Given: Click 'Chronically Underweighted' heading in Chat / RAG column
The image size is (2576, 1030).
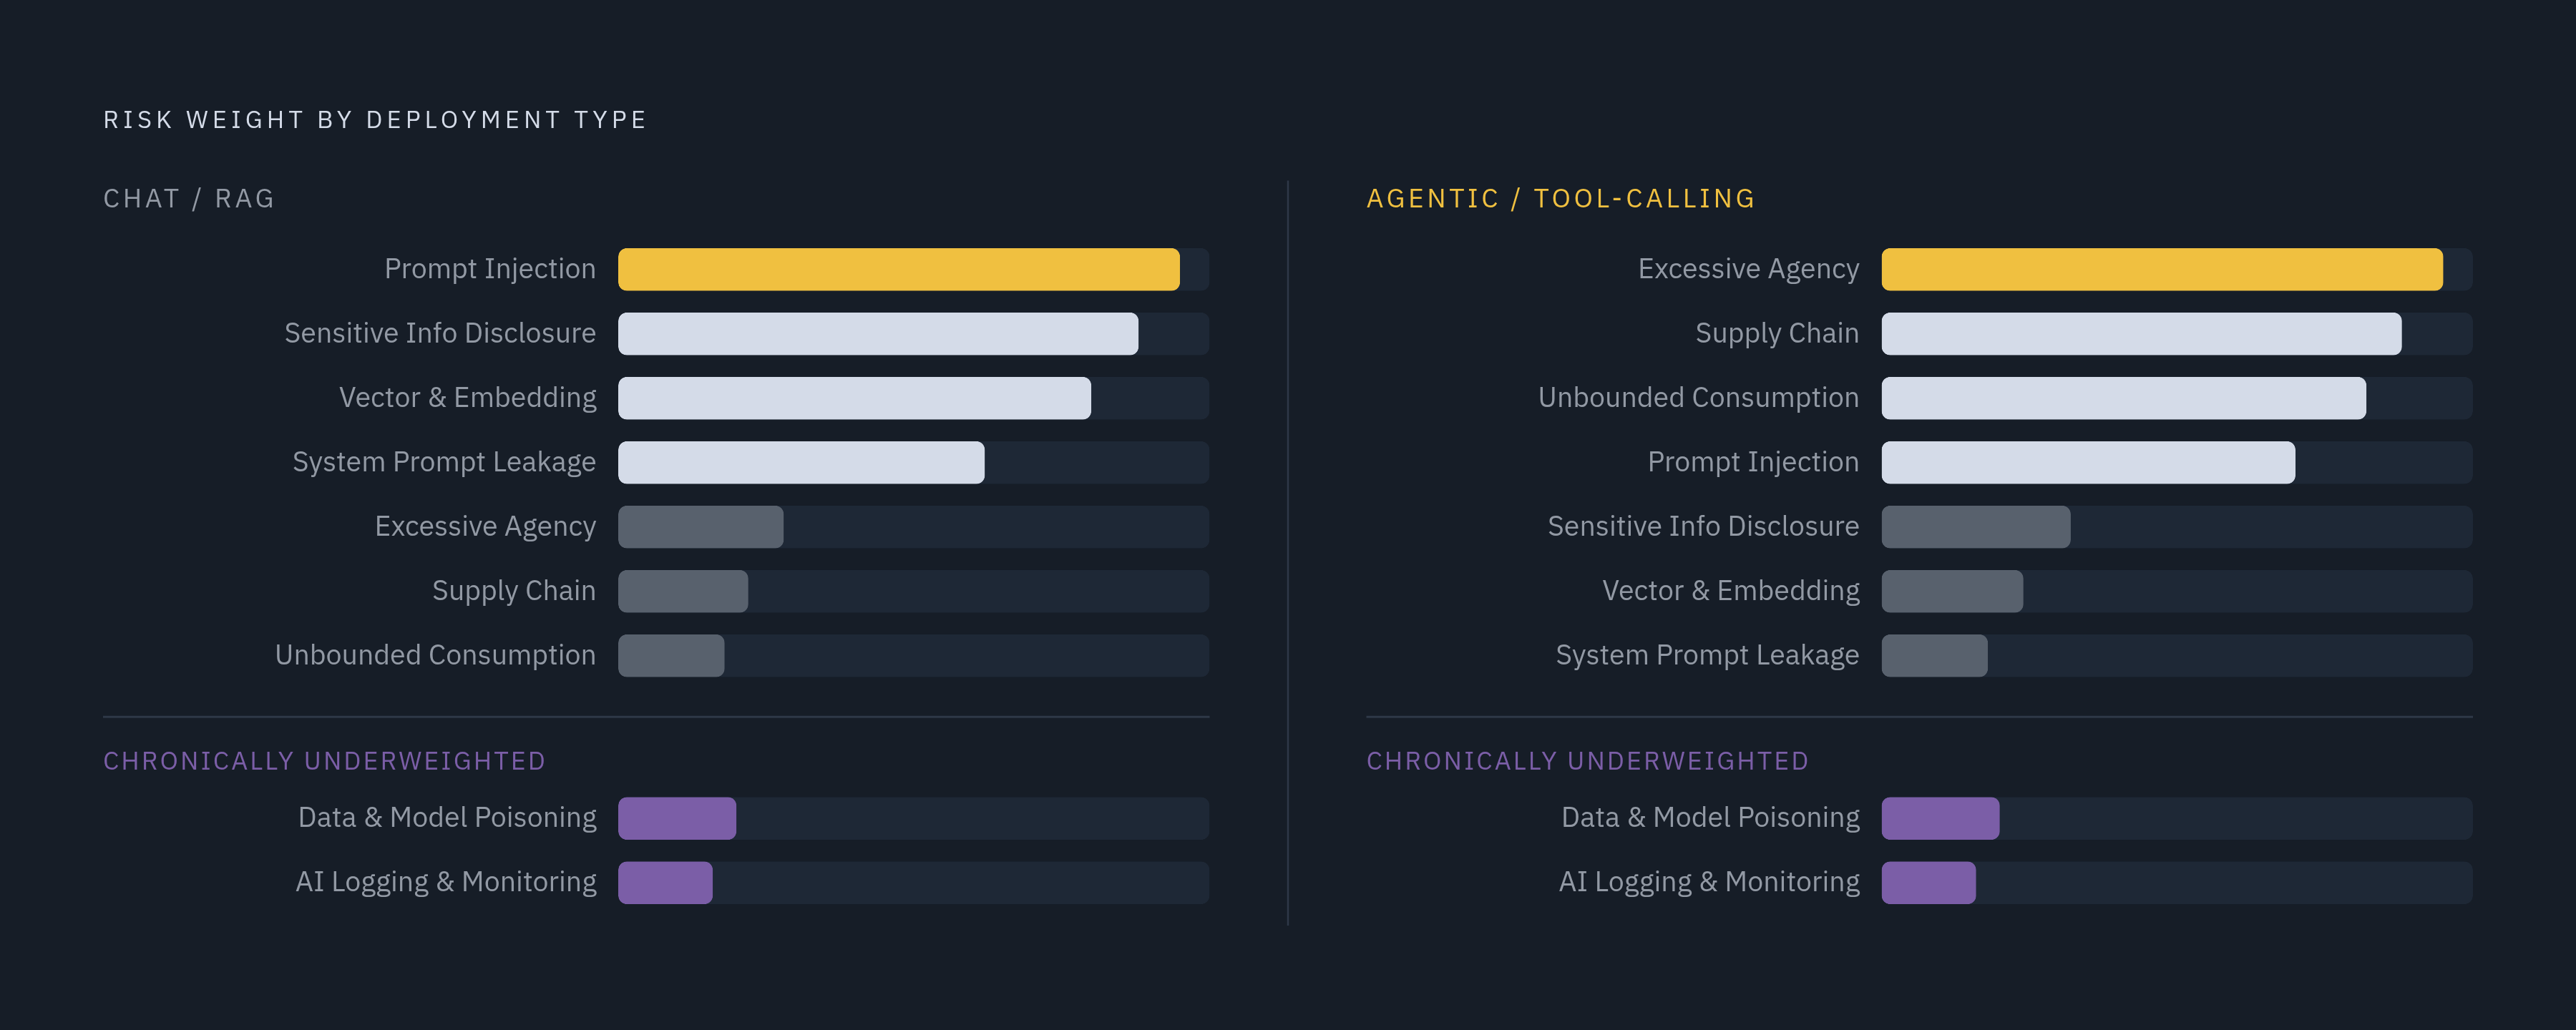Looking at the screenshot, I should [325, 761].
